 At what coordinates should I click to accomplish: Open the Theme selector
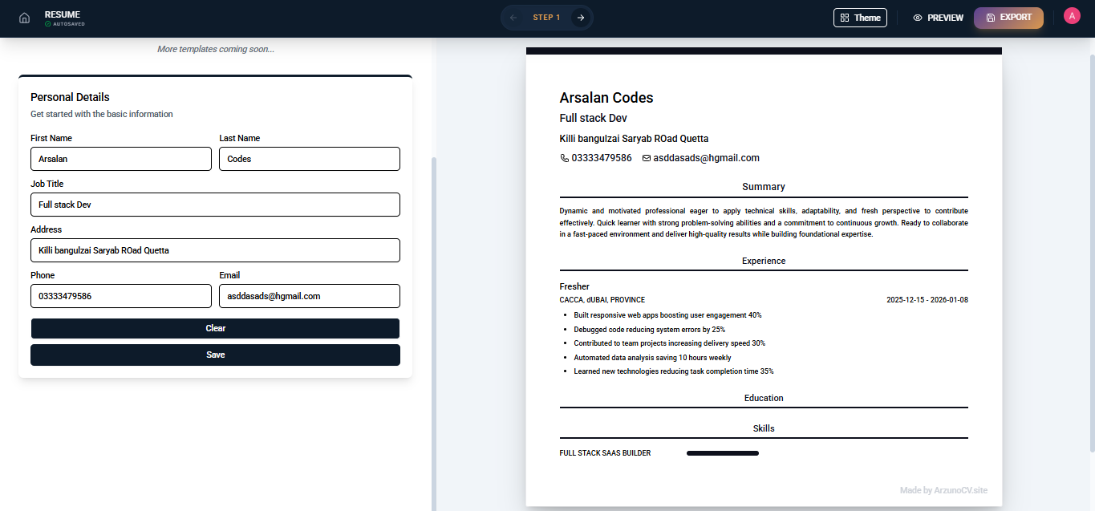860,18
